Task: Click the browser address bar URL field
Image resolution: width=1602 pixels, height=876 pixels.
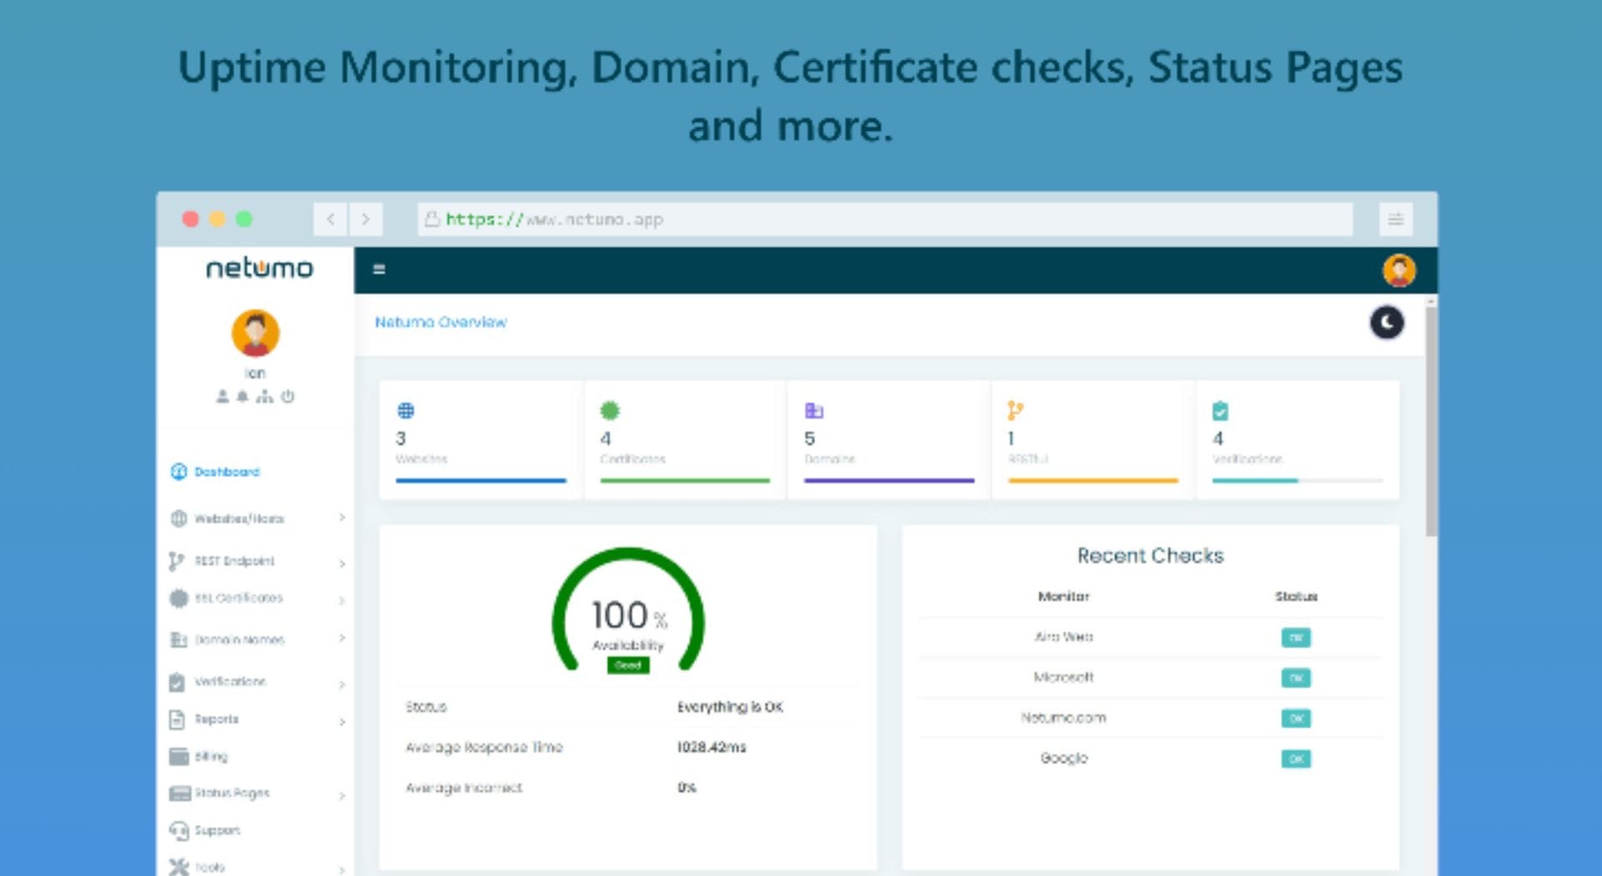Action: [884, 219]
